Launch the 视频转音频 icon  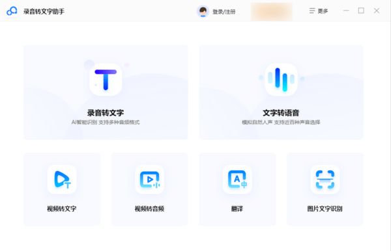pyautogui.click(x=150, y=179)
